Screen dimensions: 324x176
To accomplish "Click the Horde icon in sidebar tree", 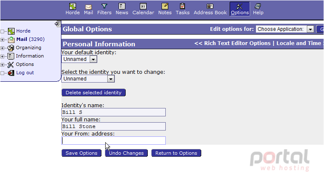I will [11, 31].
